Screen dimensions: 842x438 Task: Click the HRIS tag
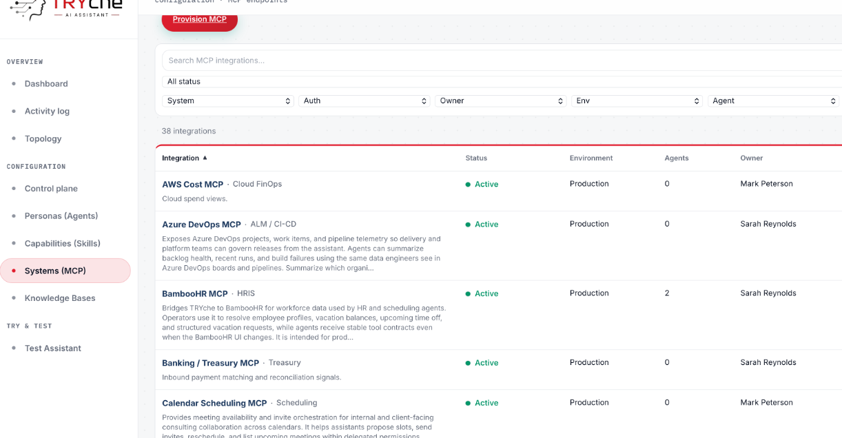tap(246, 293)
